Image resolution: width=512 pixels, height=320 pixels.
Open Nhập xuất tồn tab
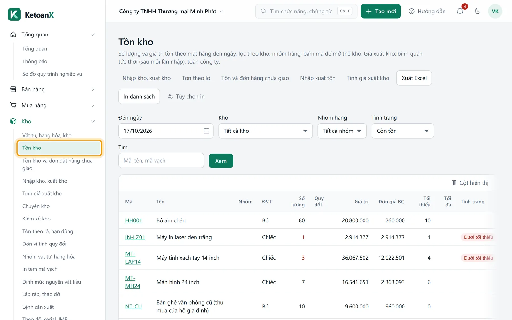click(x=318, y=78)
